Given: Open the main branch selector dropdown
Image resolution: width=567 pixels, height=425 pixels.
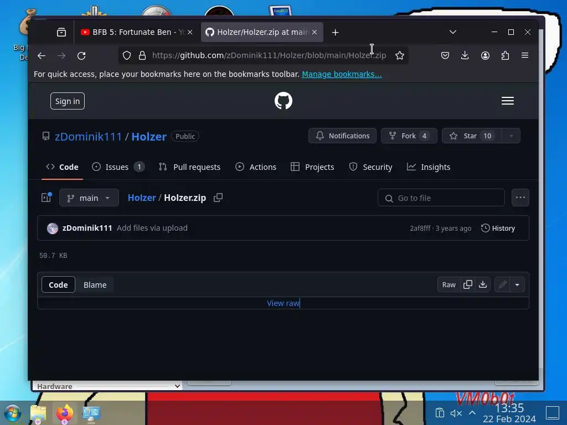Looking at the screenshot, I should click(x=89, y=198).
